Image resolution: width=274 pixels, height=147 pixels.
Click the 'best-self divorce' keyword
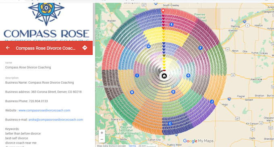click(17, 138)
